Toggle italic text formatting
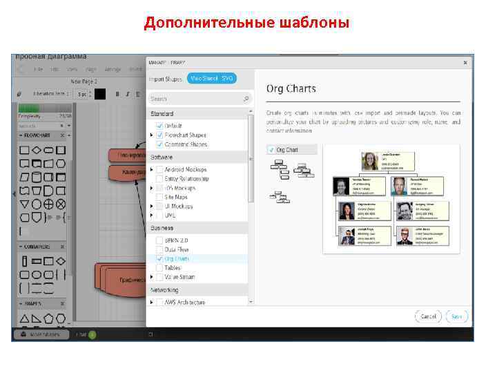This screenshot has width=497, height=373. (128, 94)
